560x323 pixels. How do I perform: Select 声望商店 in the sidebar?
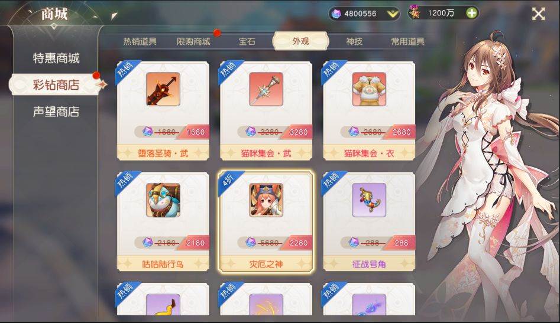click(x=56, y=112)
